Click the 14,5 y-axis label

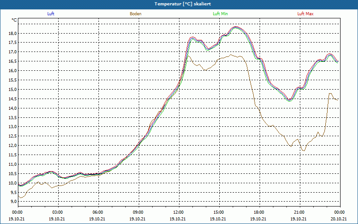tap(13, 99)
